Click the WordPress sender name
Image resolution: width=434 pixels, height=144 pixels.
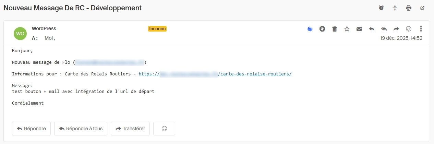(44, 28)
